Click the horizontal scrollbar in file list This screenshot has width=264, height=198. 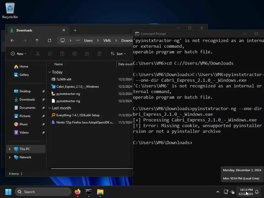click(x=92, y=168)
